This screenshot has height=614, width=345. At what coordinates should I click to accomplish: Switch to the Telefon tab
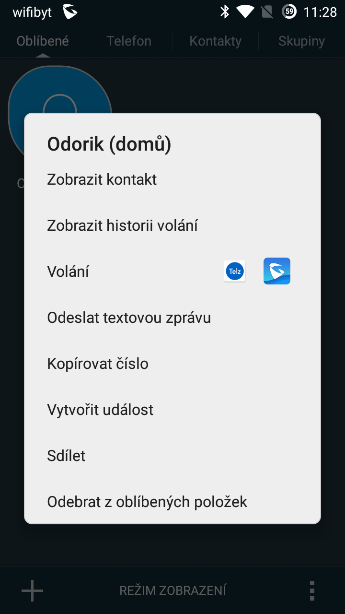[129, 41]
